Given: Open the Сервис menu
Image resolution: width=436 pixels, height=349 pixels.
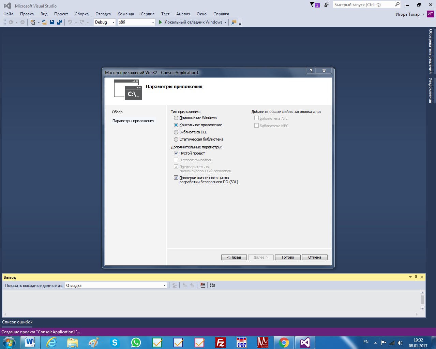Looking at the screenshot, I should [x=147, y=14].
